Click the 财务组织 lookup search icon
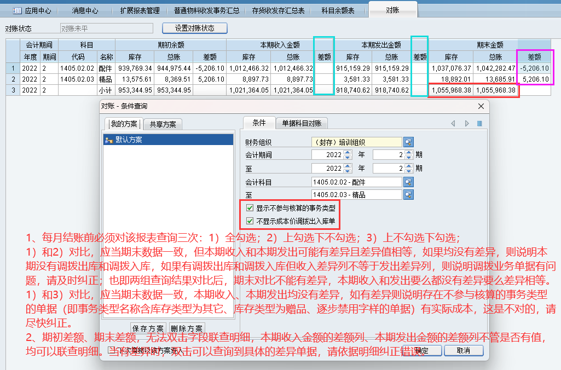The image size is (561, 370). coord(408,142)
